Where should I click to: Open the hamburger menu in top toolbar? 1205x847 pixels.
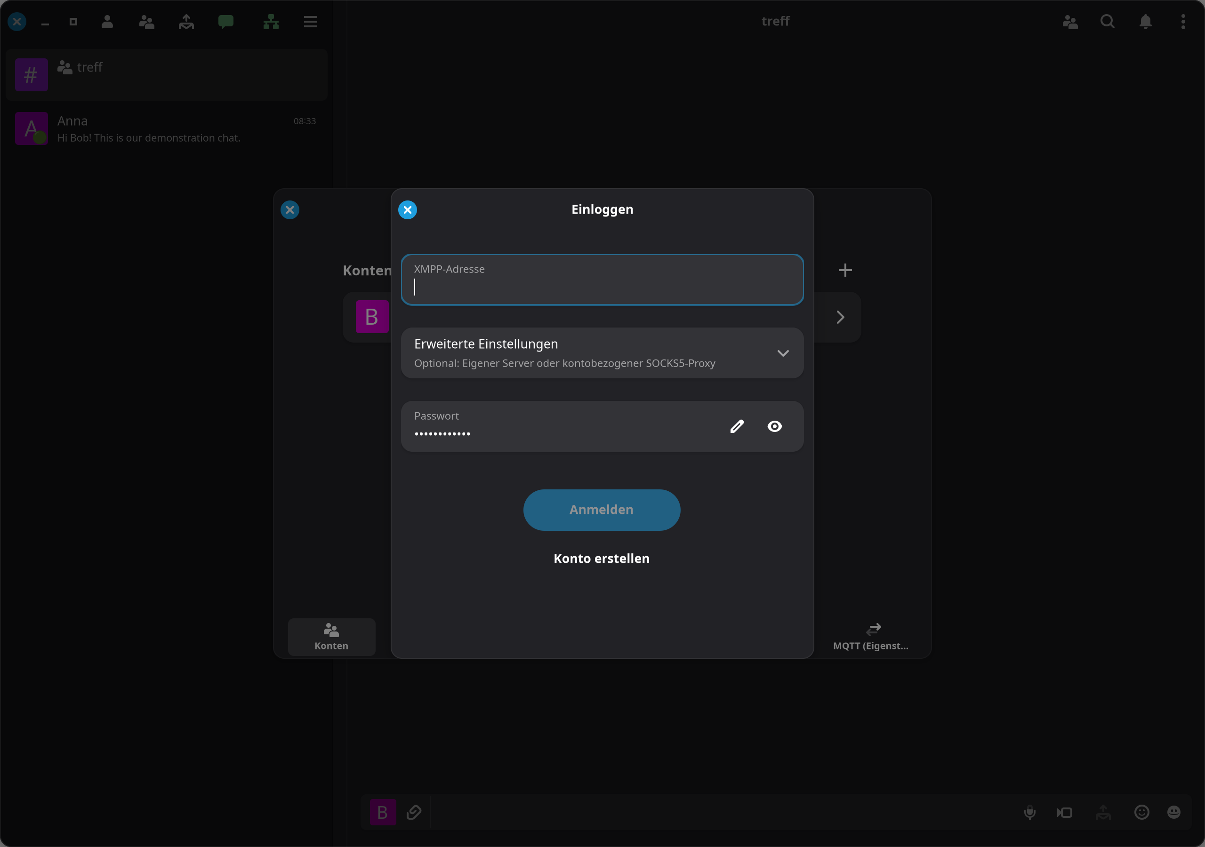pos(311,22)
